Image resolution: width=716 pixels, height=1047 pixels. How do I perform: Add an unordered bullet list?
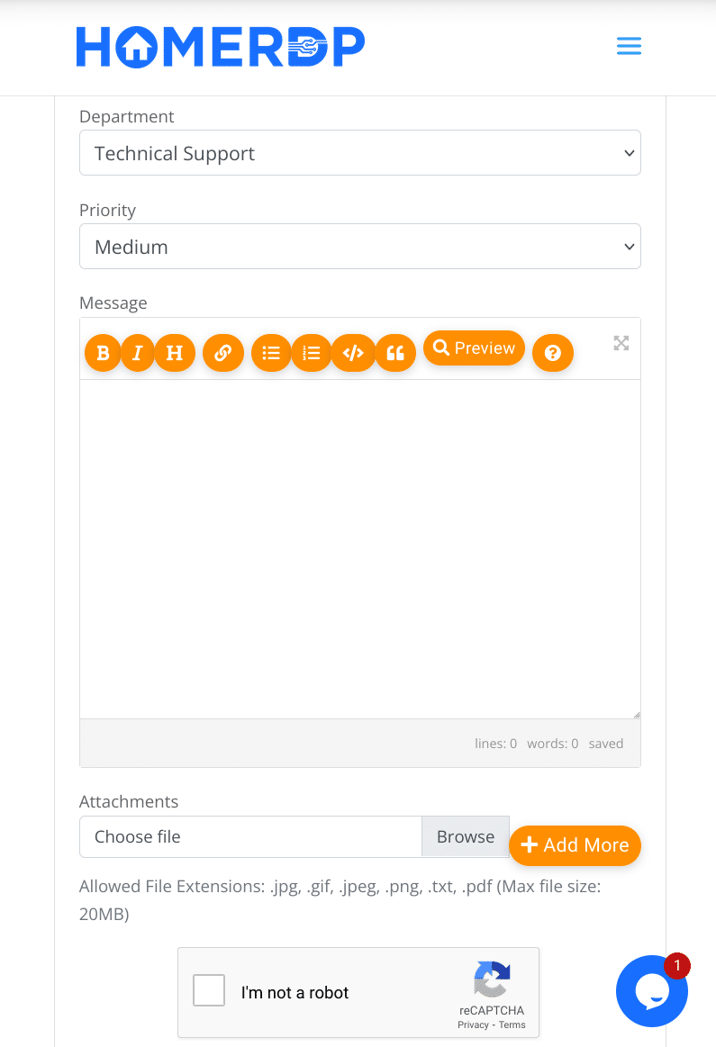(x=271, y=353)
